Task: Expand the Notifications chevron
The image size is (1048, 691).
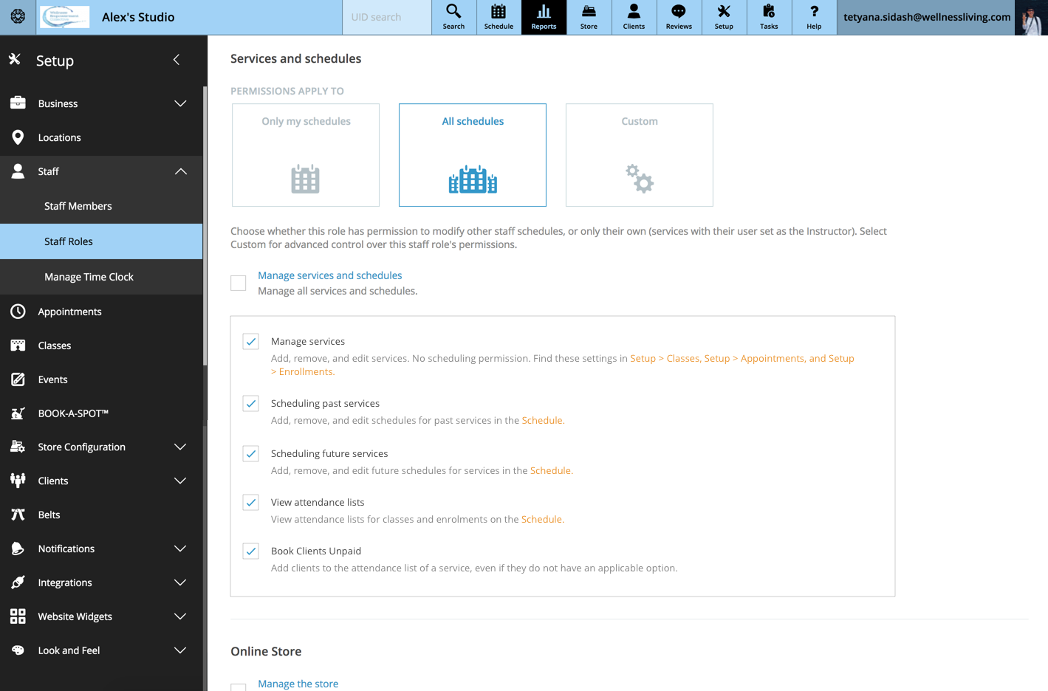Action: coord(180,549)
